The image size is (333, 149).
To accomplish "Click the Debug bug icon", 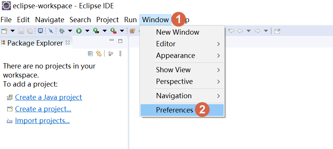I will coord(62,31).
